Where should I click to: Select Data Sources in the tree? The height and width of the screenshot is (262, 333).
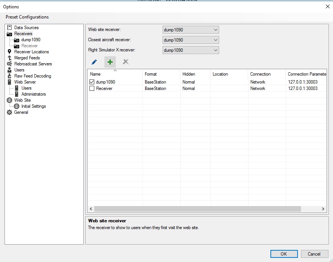point(26,28)
